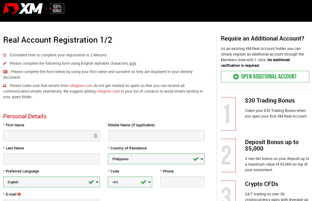
Task: Click the pencil icon beside English alphabet note
Action: 5,64
